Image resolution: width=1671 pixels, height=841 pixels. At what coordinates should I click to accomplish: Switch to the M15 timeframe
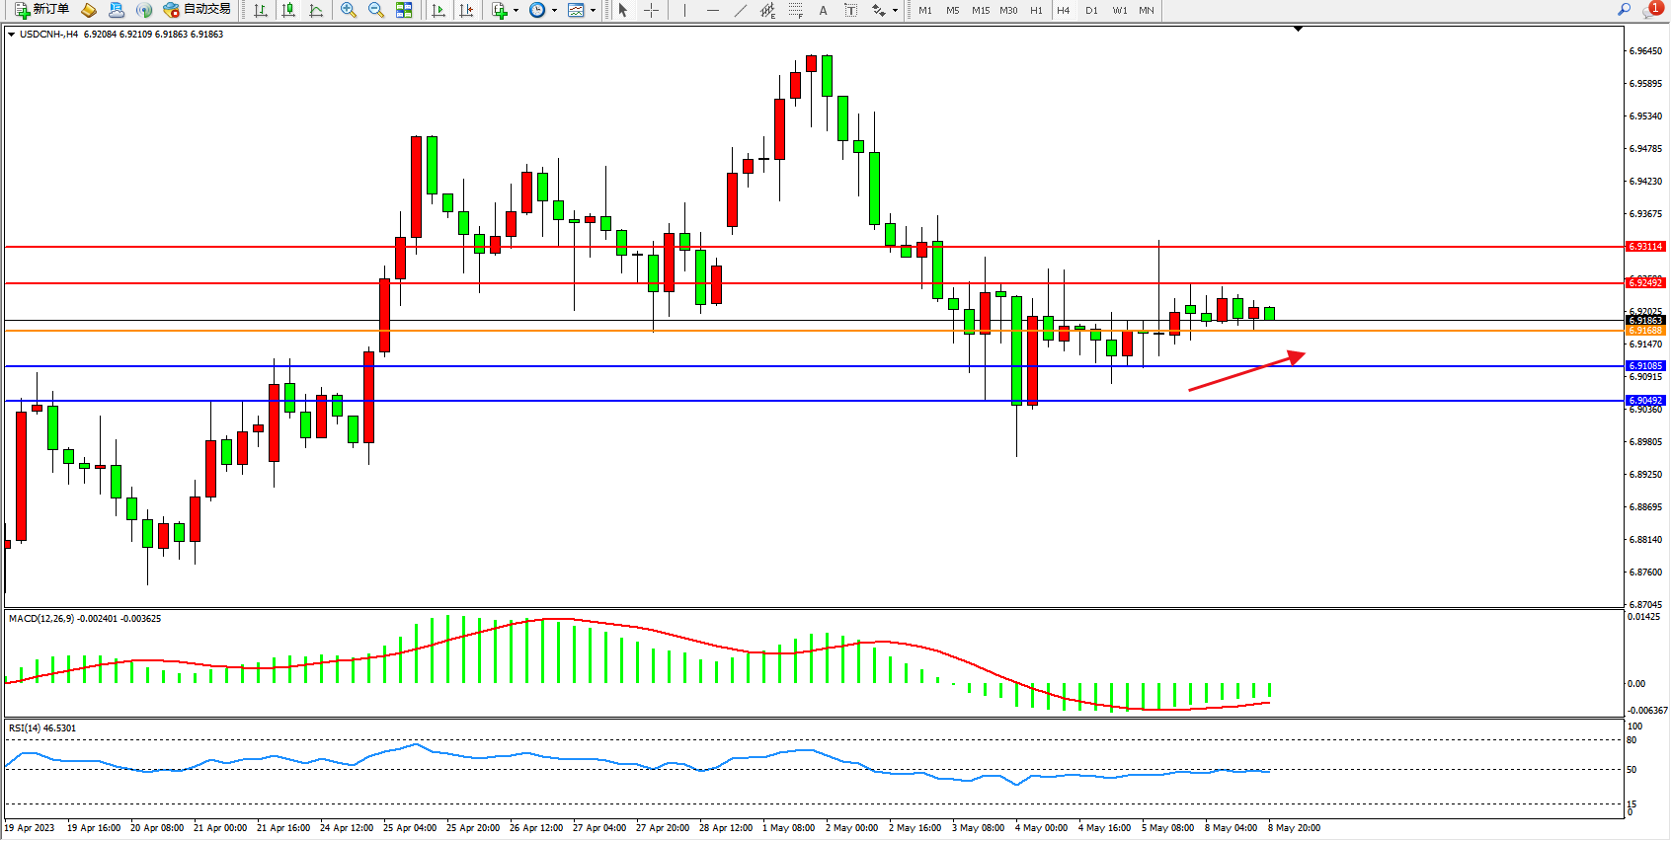click(980, 10)
